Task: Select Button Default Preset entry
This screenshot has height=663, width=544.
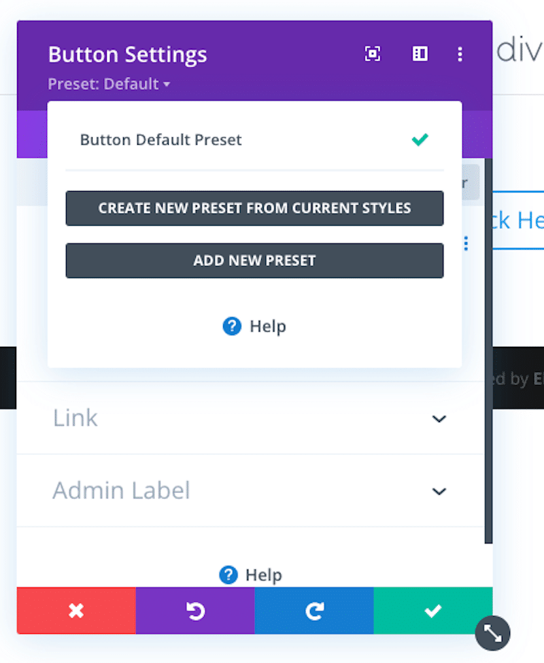Action: [161, 139]
